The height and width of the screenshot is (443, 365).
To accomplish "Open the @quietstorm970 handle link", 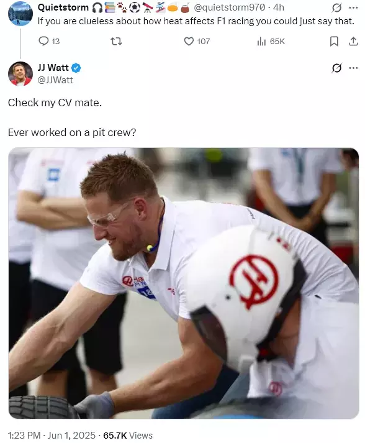I will pos(230,7).
